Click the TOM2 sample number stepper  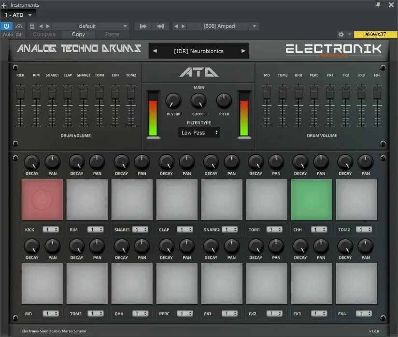(x=364, y=229)
